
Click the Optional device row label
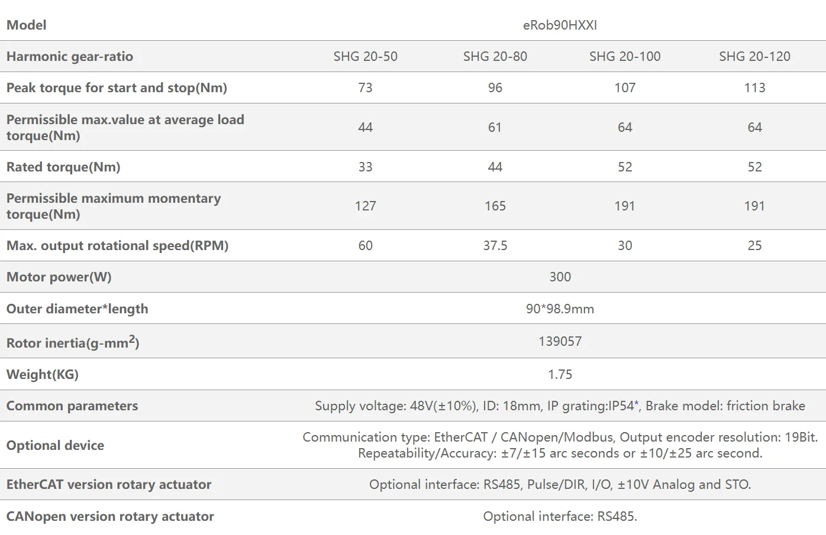pyautogui.click(x=55, y=445)
